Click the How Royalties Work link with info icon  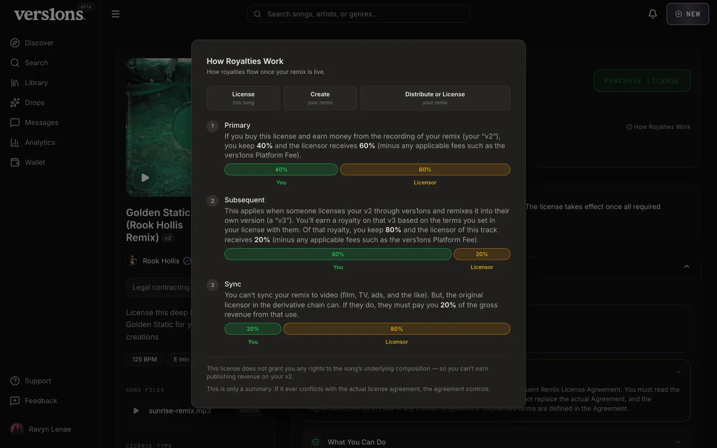coord(658,127)
